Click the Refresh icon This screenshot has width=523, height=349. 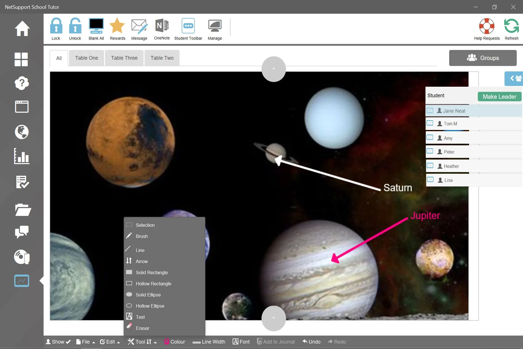point(512,26)
